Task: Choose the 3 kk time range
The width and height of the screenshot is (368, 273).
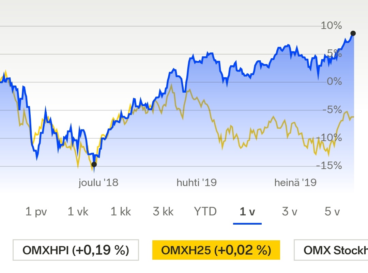Action: 163,212
